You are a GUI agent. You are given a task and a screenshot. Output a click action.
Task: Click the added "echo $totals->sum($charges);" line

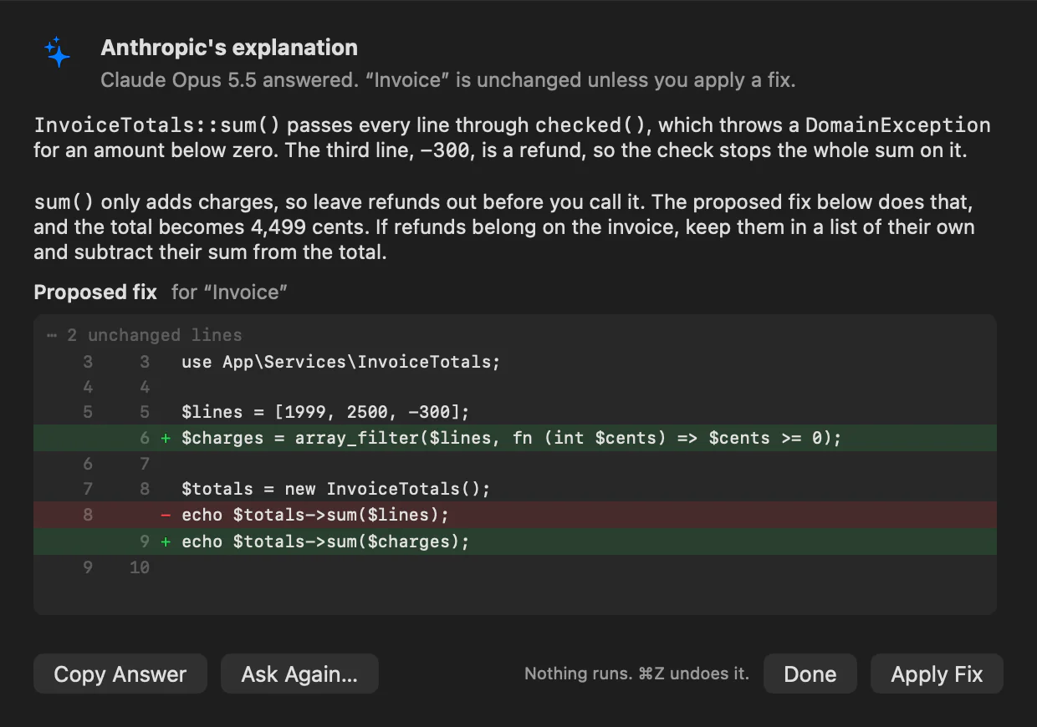(515, 541)
